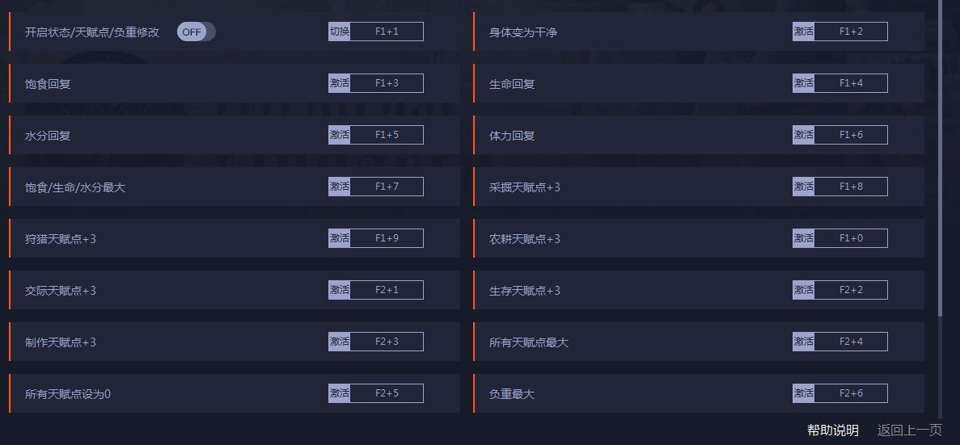960x445 pixels.
Task: Click 激活 next to 生命回复
Action: (803, 83)
